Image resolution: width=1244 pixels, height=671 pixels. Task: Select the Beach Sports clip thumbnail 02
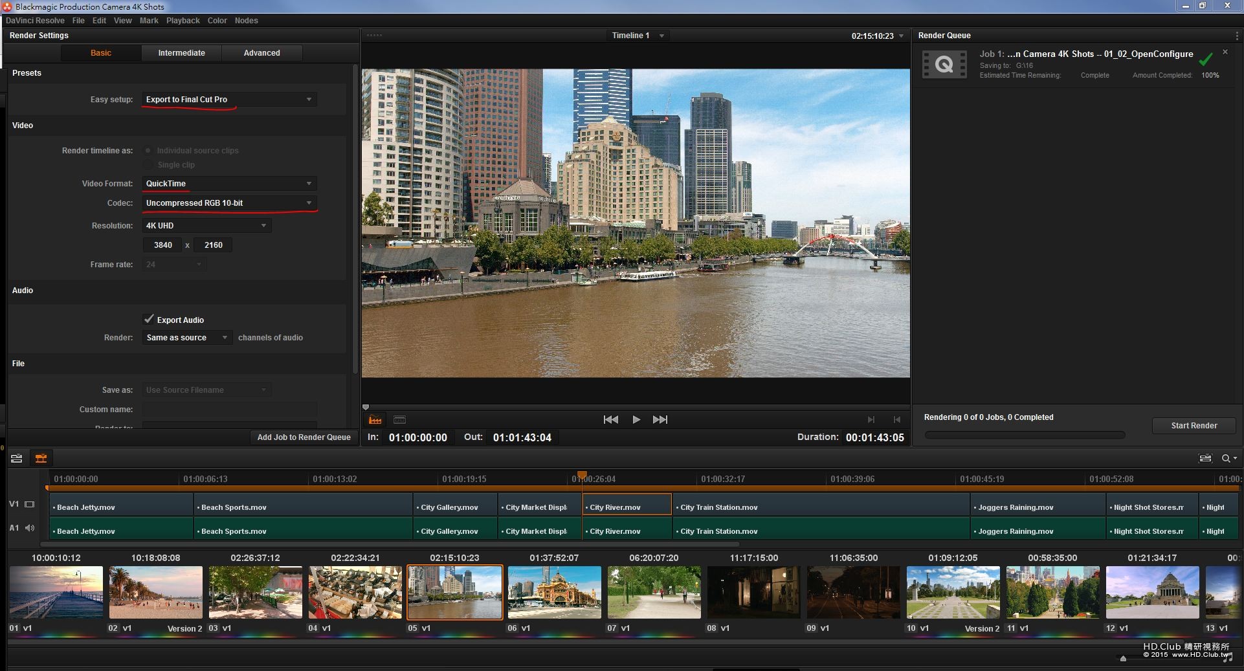(x=156, y=592)
